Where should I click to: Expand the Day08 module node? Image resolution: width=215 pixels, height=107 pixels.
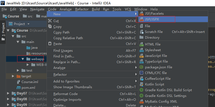(x=8, y=99)
